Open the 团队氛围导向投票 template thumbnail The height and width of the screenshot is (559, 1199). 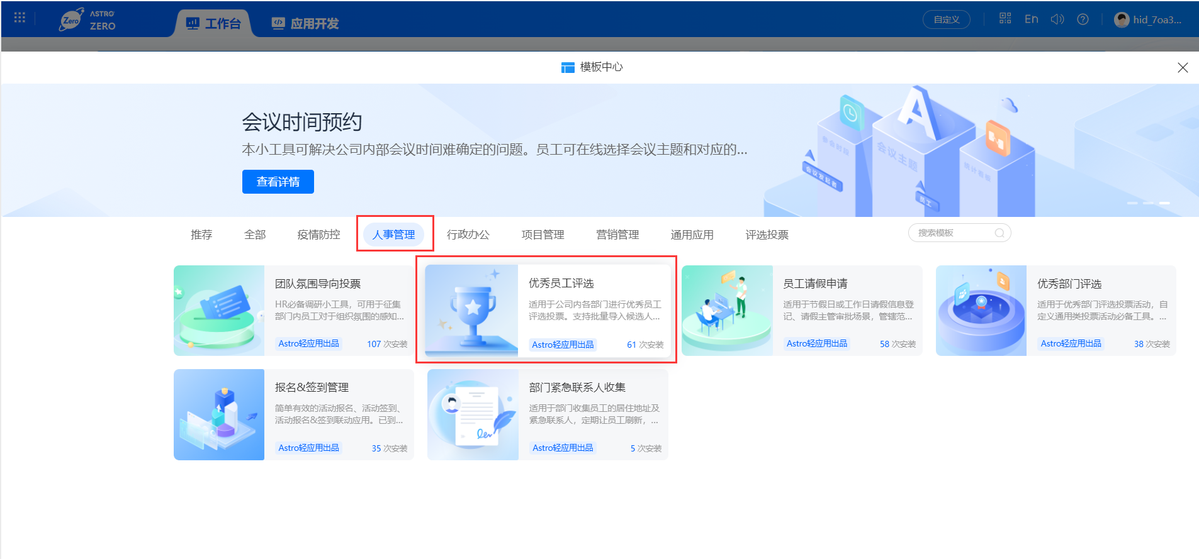point(219,311)
